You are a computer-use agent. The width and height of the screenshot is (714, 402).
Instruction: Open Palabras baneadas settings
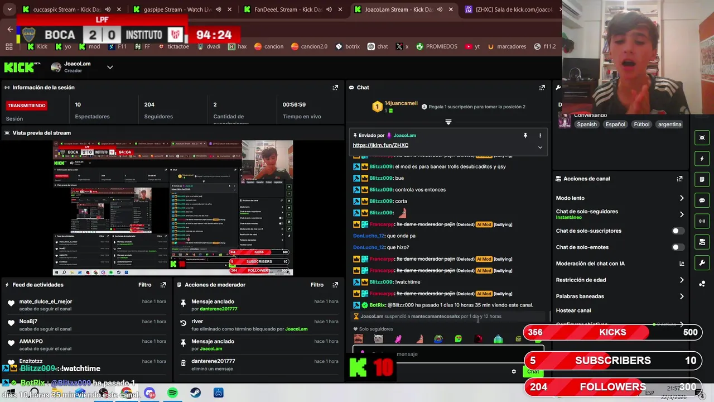coord(620,296)
